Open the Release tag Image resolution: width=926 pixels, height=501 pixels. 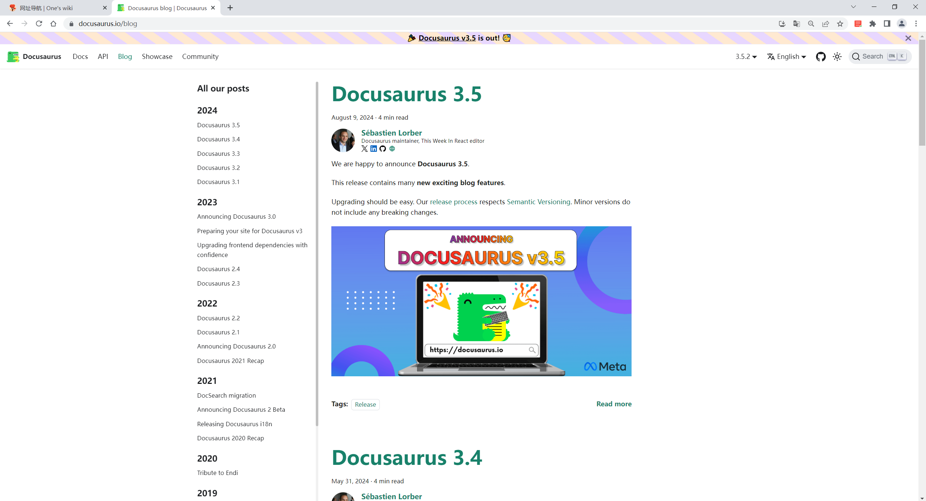365,404
